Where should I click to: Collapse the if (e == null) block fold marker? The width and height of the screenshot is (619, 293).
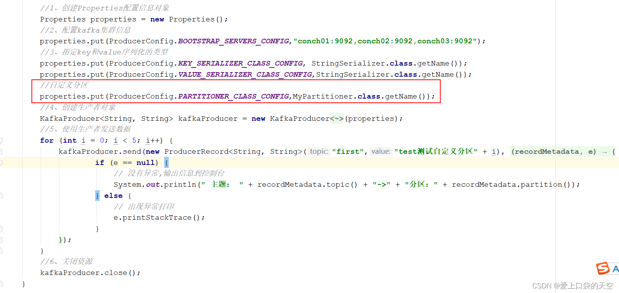1,163
